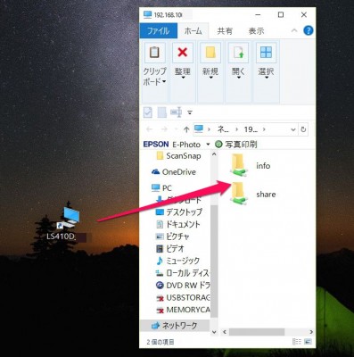Switch to the ホーム tab
Screen dimensions: 354x357
point(193,30)
